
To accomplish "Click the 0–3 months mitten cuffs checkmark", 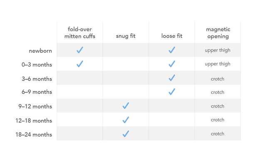I will click(80, 64).
